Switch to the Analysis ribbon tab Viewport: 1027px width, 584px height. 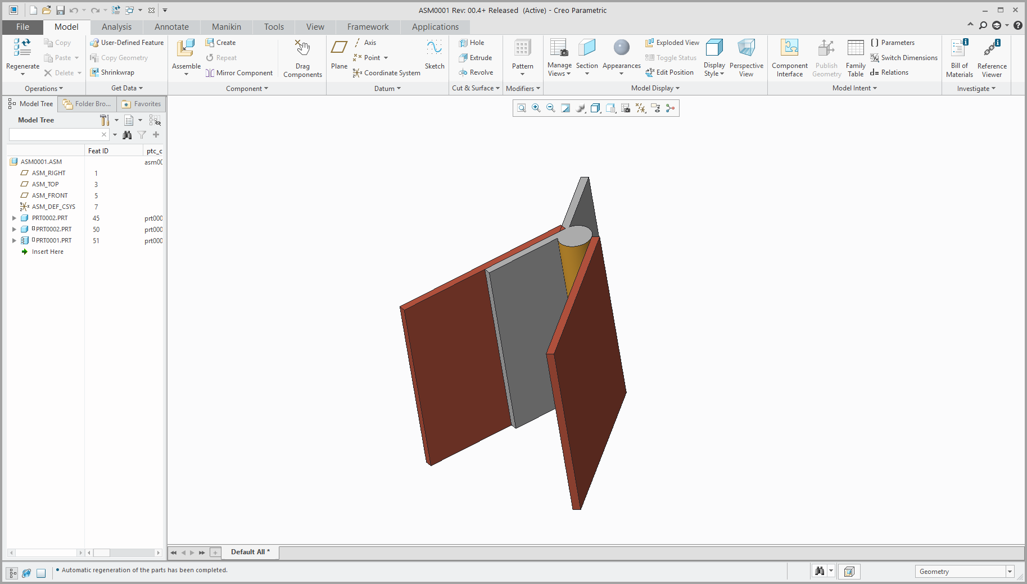coord(116,27)
